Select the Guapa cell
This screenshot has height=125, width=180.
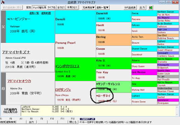(114, 52)
